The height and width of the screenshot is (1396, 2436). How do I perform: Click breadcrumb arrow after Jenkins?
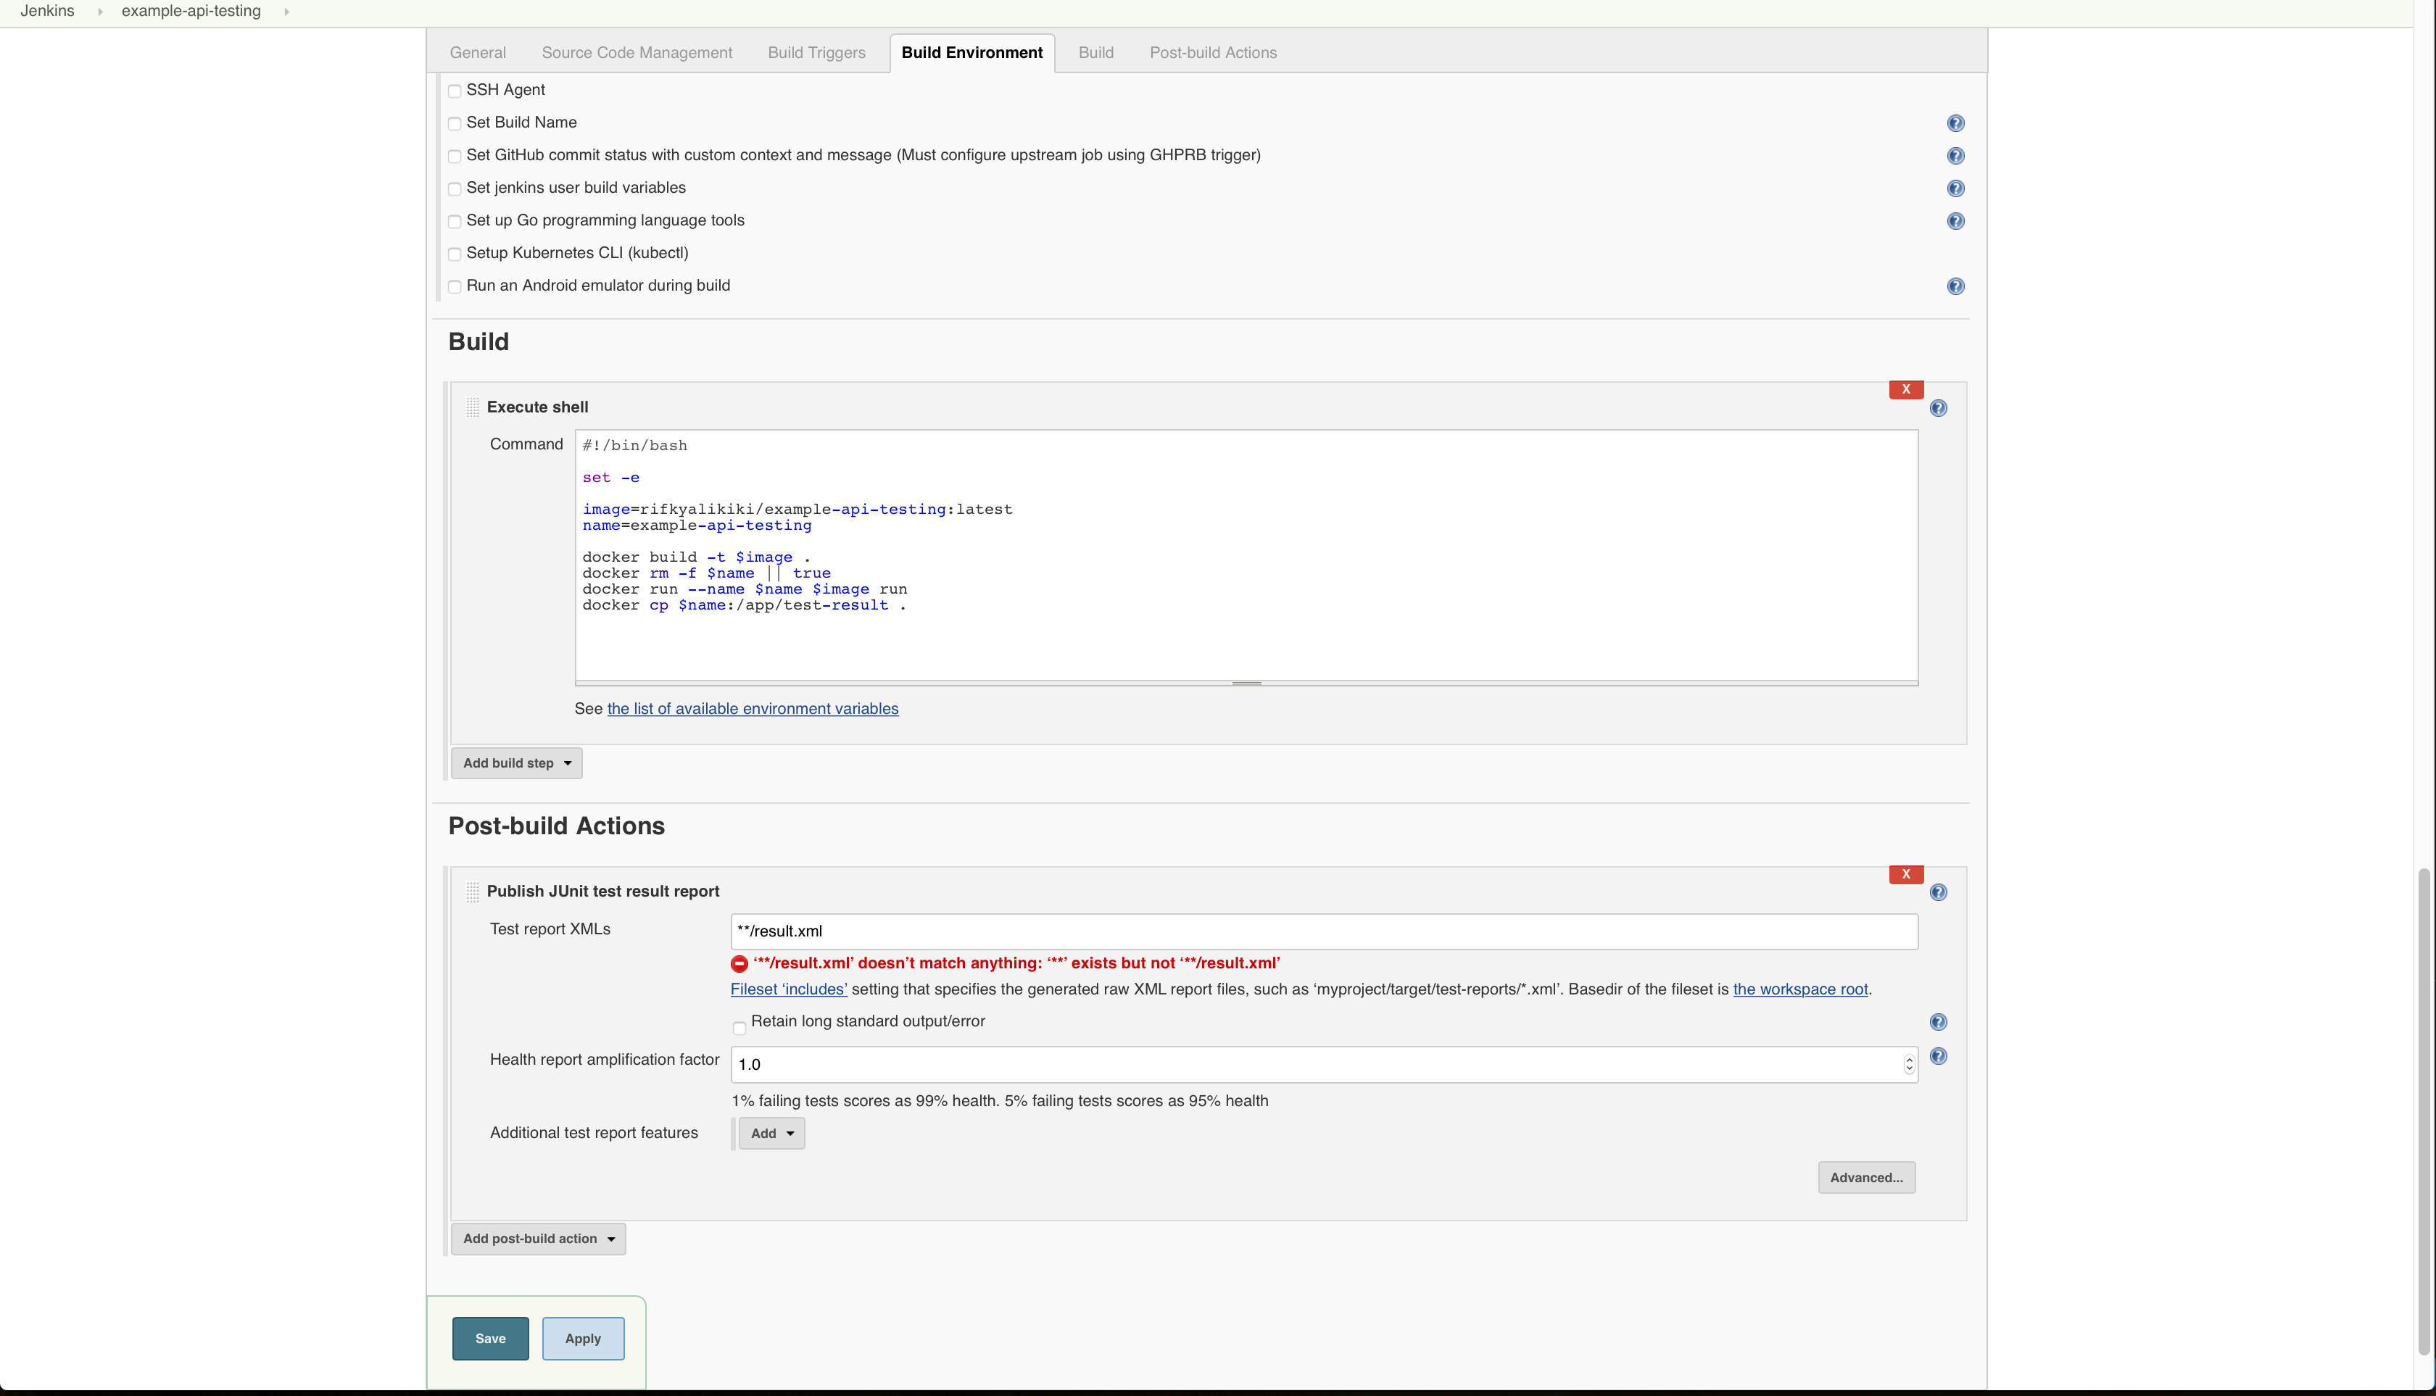[100, 12]
